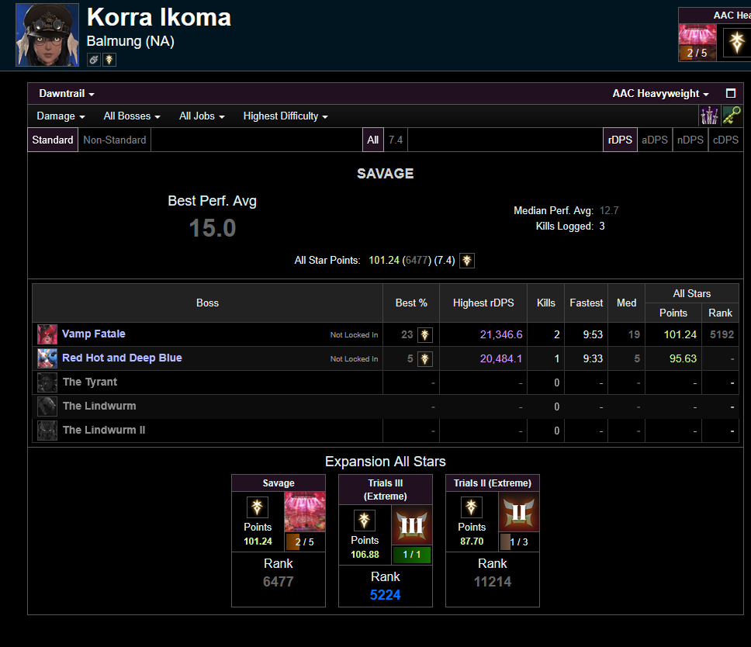
Task: Open the Red Hot and Deep Blue link
Action: (x=122, y=358)
